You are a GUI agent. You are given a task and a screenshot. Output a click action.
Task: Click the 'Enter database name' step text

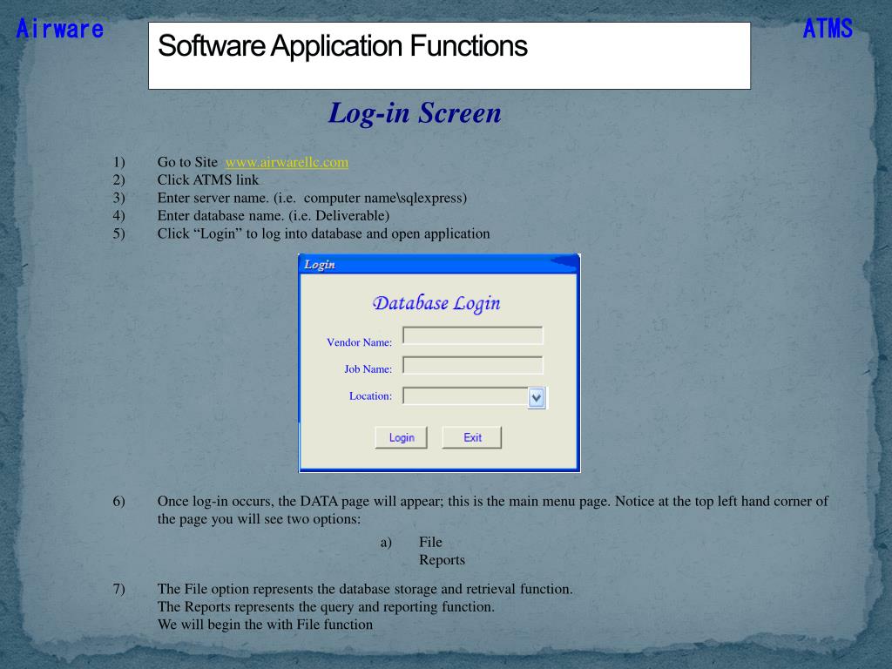coord(273,216)
